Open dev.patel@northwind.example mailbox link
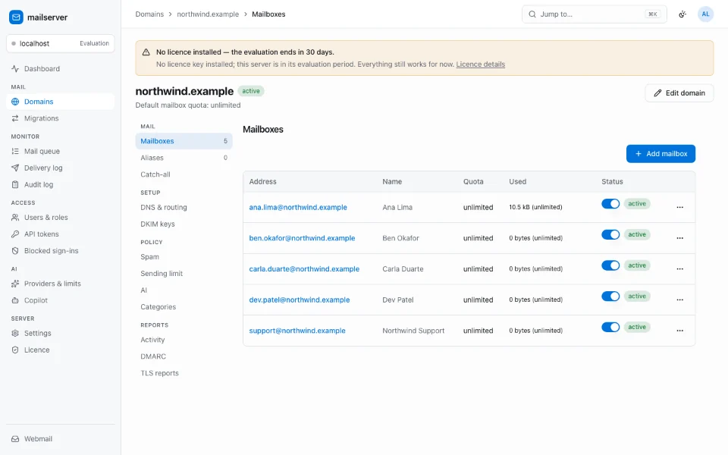The image size is (728, 455). click(x=300, y=300)
